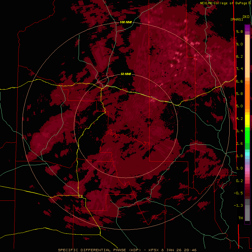Pick the yellow band on the color scale
The width and height of the screenshot is (252, 252).
247,120
